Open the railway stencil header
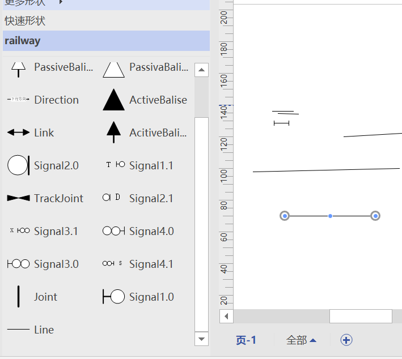 coord(106,41)
